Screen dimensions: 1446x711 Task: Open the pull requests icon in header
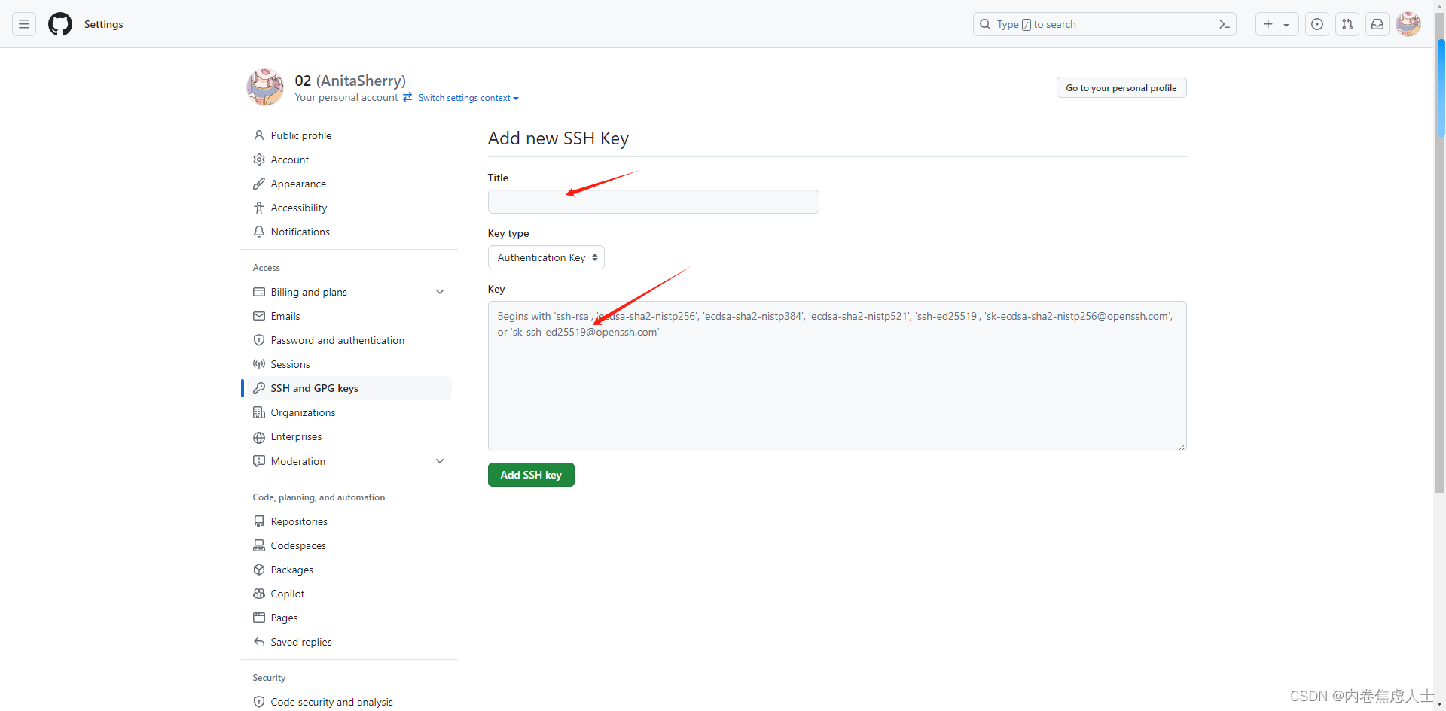[x=1347, y=24]
